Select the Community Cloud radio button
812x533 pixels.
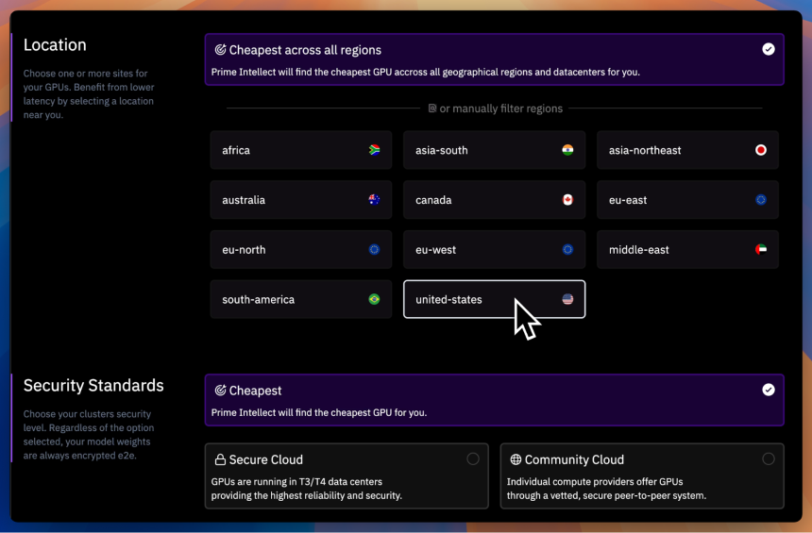pyautogui.click(x=769, y=459)
